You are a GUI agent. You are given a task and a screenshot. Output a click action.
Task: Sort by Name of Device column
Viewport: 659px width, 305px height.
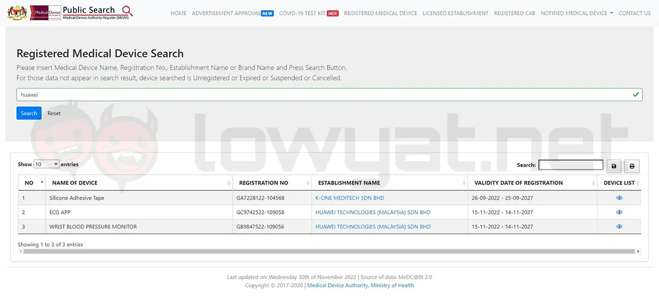coord(139,183)
